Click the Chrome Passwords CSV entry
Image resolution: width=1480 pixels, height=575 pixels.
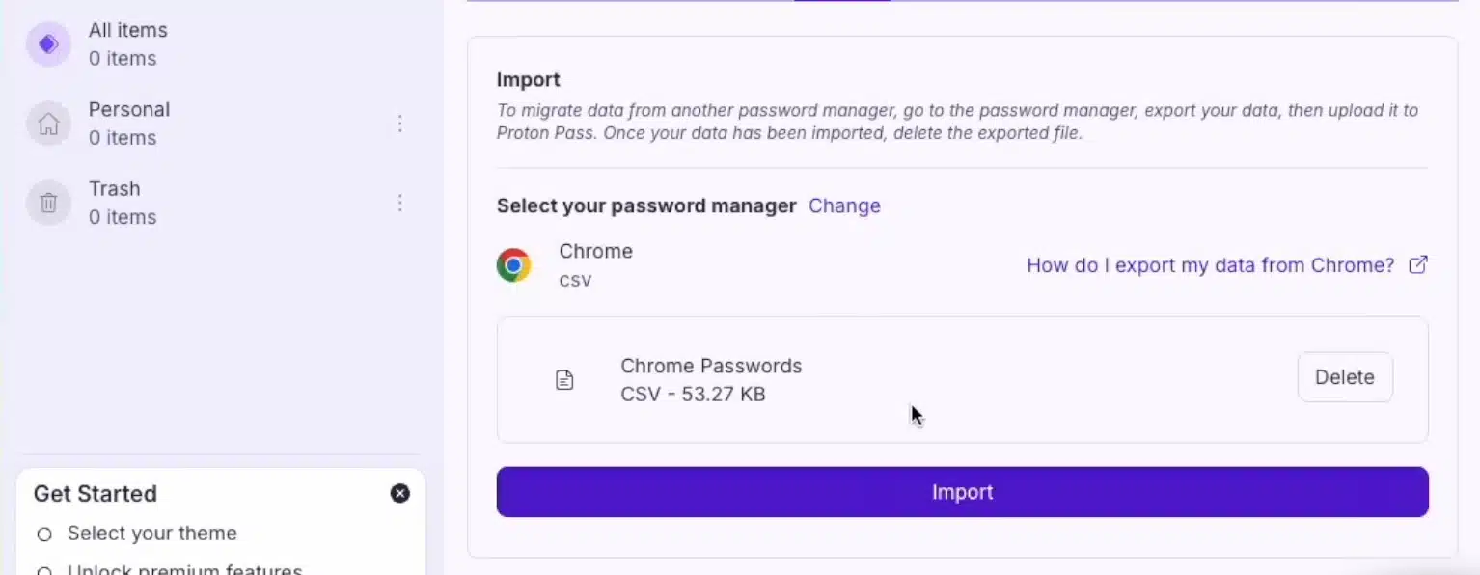coord(711,379)
